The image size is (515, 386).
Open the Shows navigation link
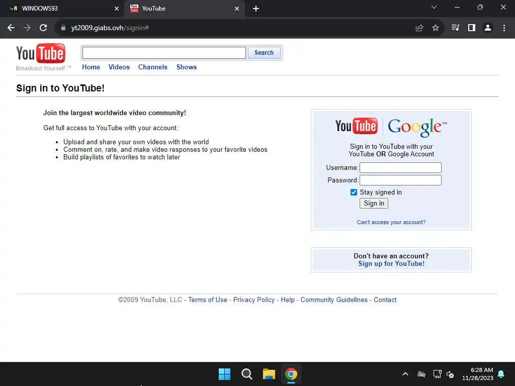tap(187, 67)
